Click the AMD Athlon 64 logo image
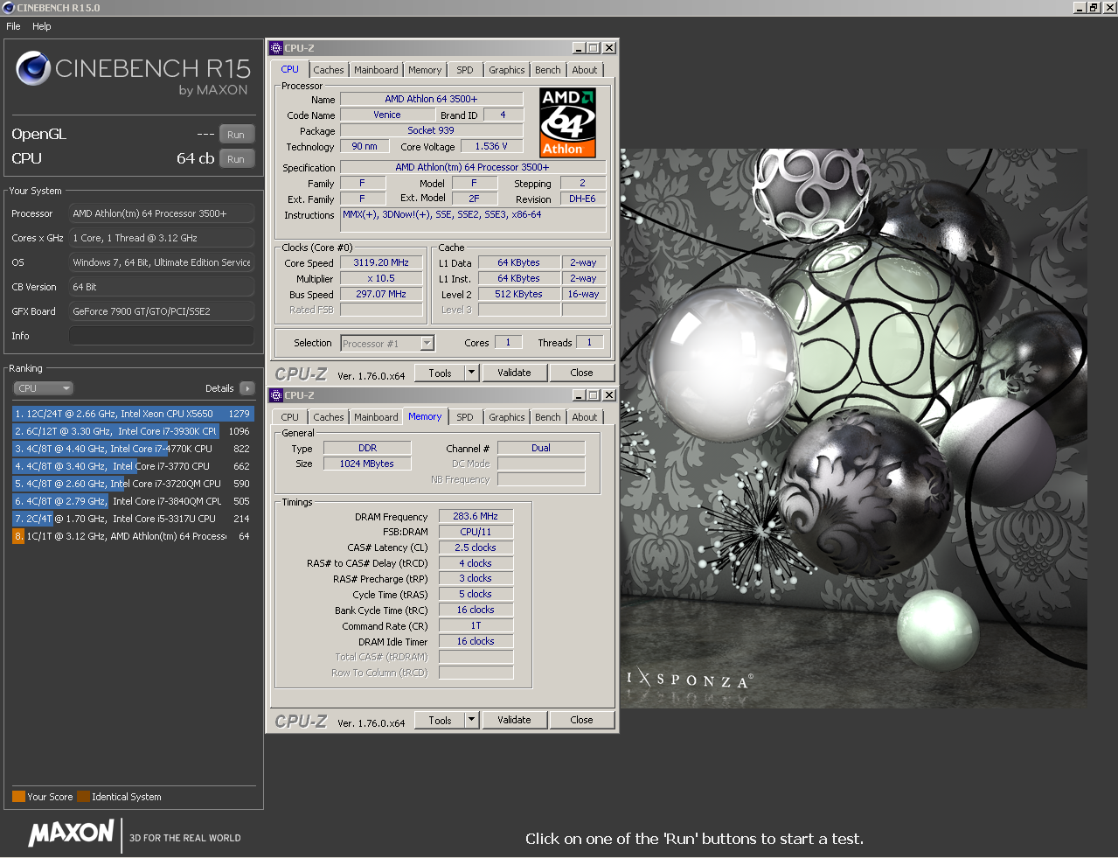 point(567,122)
